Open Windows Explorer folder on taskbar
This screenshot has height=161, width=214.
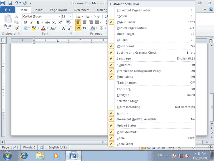click(x=40, y=156)
